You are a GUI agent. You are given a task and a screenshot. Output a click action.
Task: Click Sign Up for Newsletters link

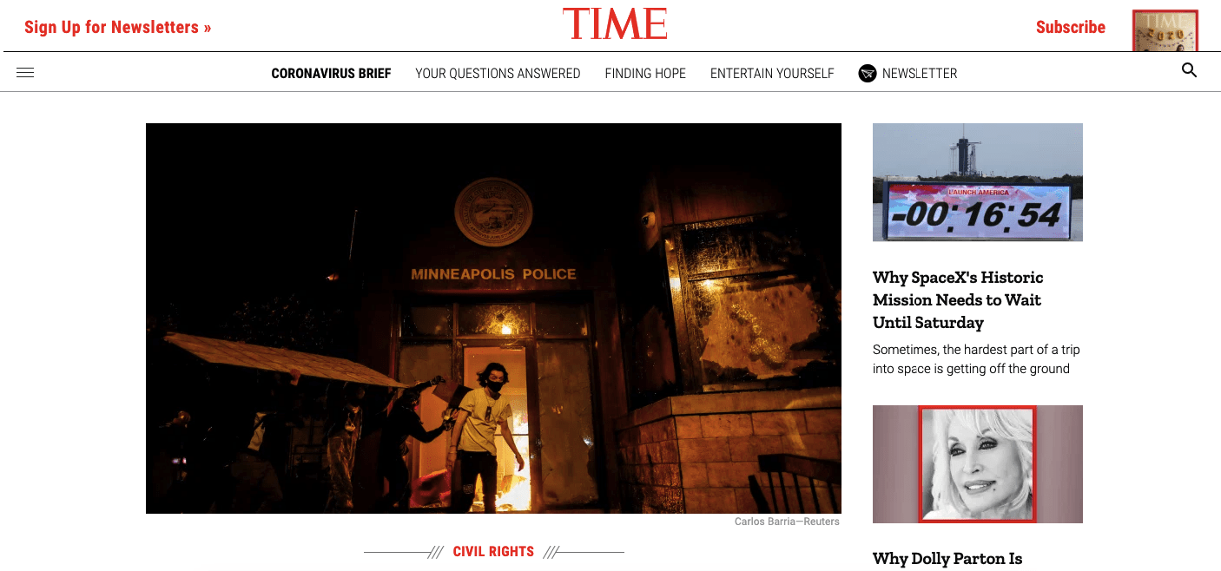click(118, 27)
